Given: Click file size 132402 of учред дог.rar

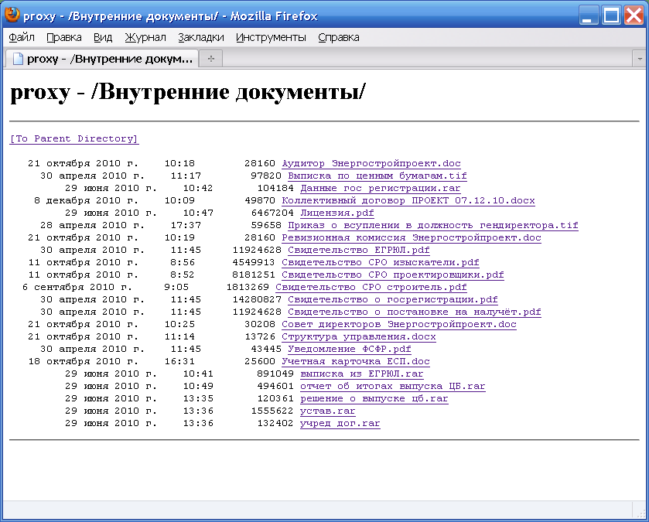Looking at the screenshot, I should [x=275, y=424].
